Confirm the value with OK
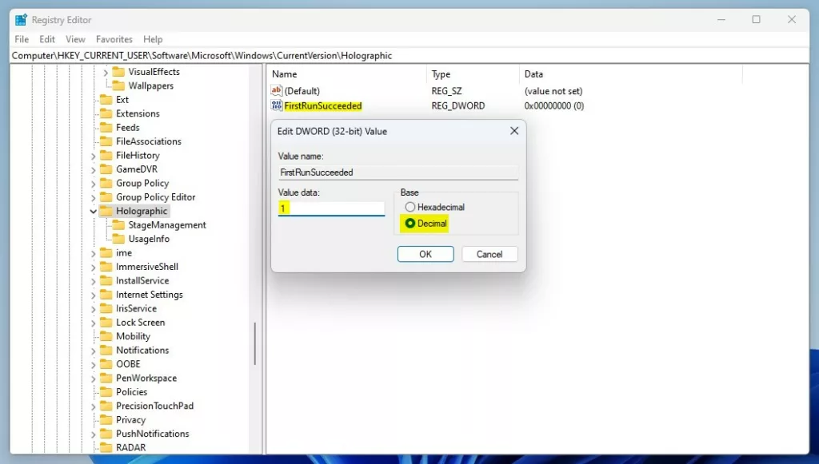This screenshot has width=819, height=464. coord(425,254)
